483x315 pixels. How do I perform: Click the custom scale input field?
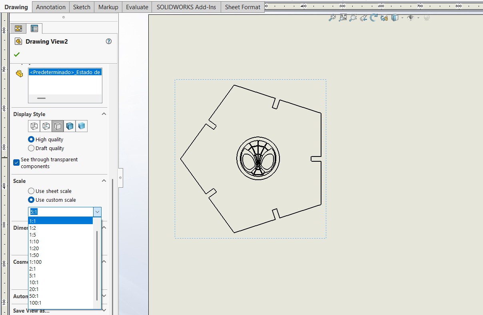click(61, 212)
